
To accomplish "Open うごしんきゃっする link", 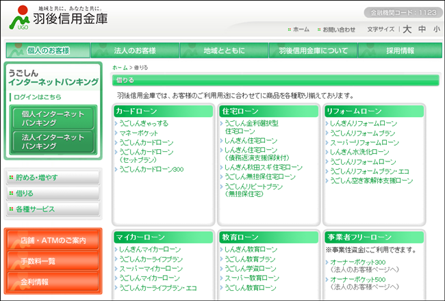I will tap(144, 123).
